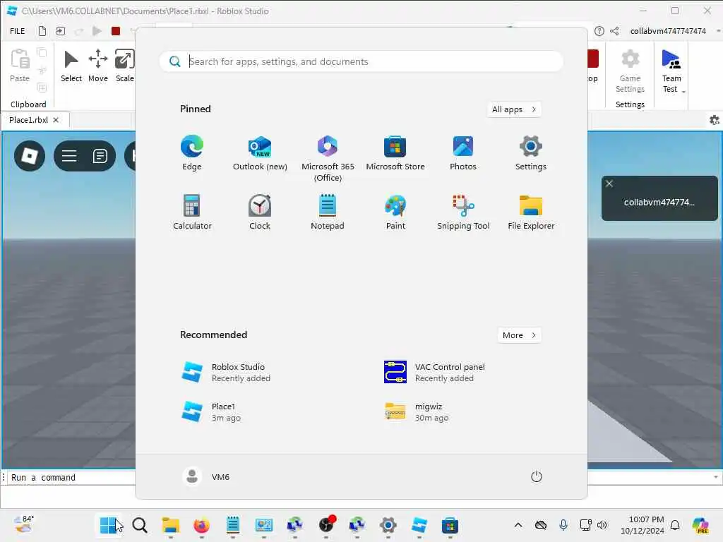Open the Roblox Studio help icon
The width and height of the screenshot is (723, 542).
coord(599,31)
